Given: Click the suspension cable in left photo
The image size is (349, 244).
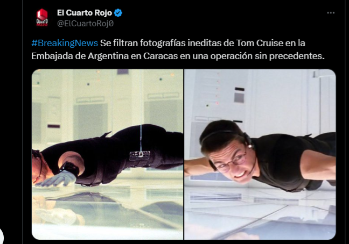Looking at the screenshot, I should [x=141, y=138].
